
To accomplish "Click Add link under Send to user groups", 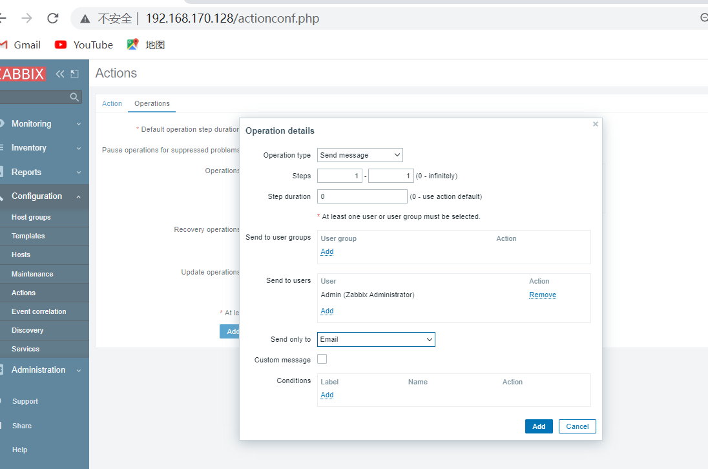I will click(x=327, y=251).
